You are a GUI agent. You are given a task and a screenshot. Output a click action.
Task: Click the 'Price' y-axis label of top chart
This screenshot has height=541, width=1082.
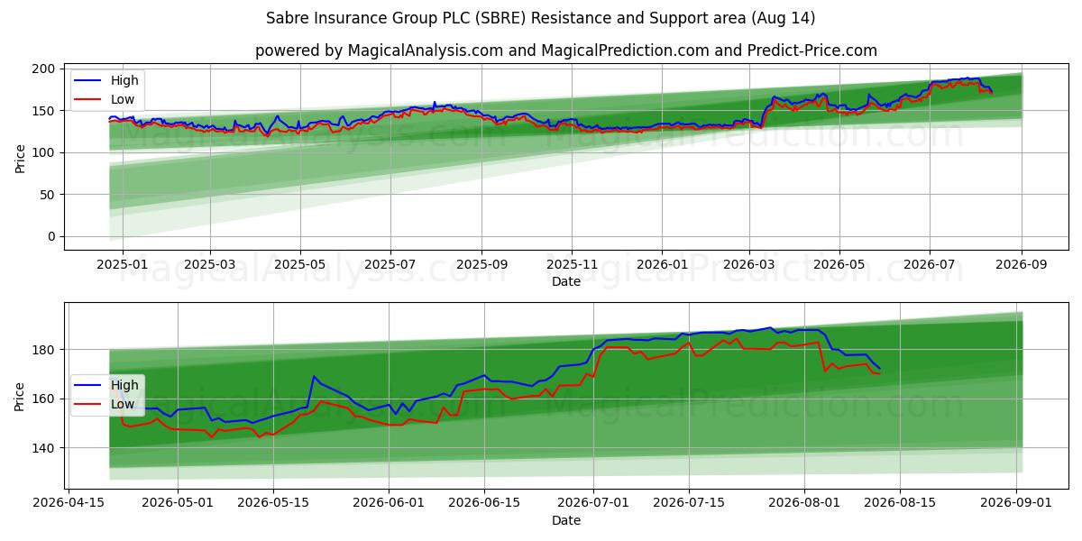click(x=20, y=157)
